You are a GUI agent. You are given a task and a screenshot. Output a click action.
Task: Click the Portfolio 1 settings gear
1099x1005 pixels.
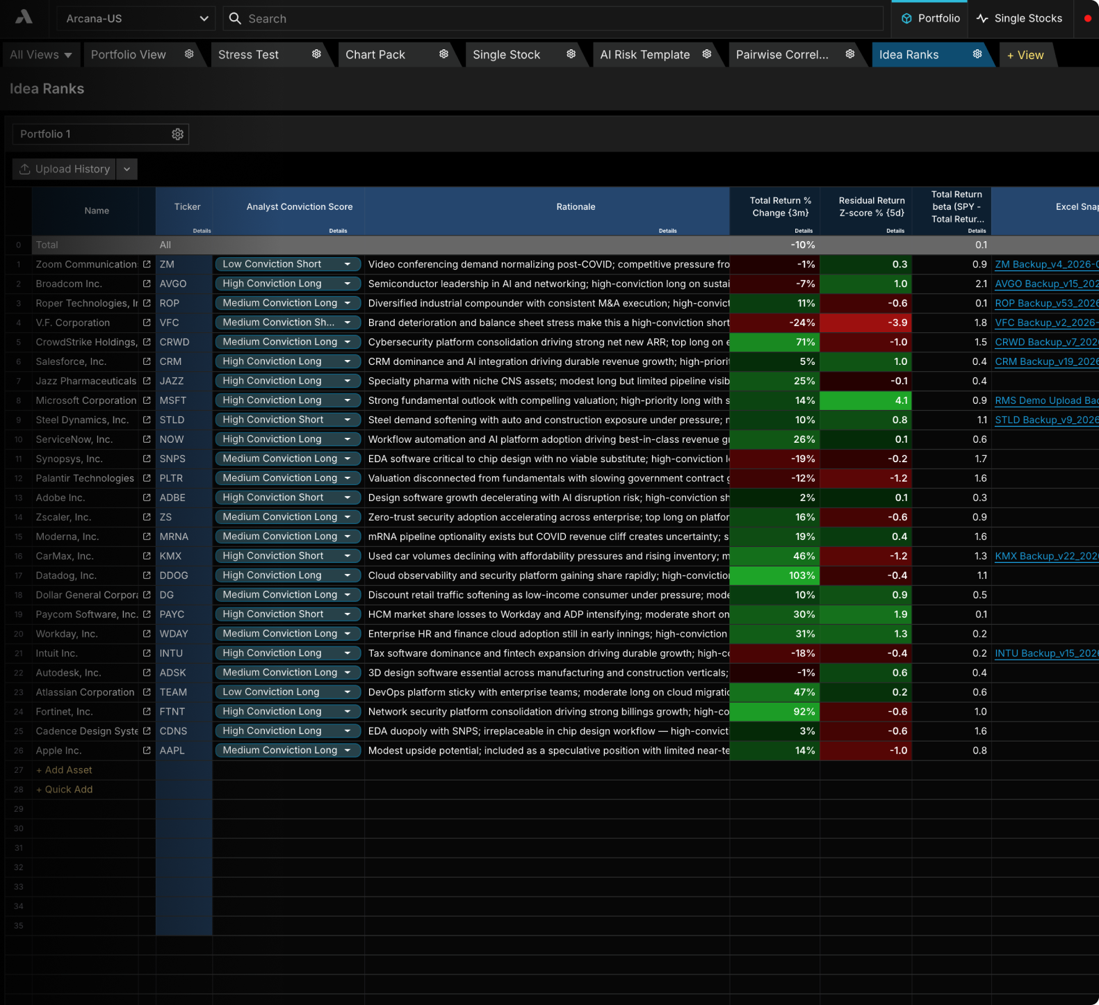click(177, 134)
